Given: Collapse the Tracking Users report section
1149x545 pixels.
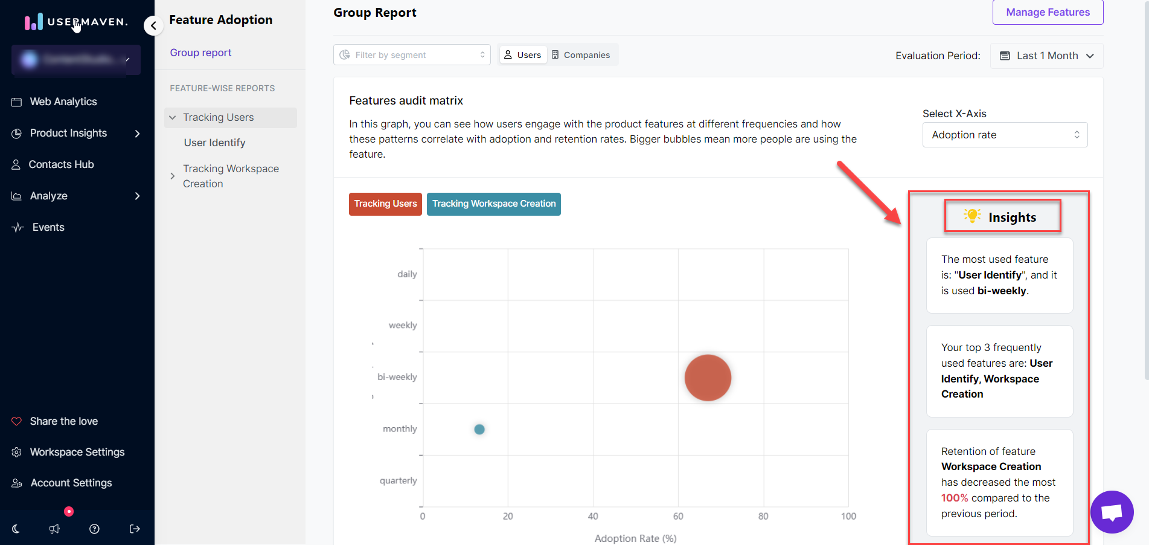Looking at the screenshot, I should tap(173, 117).
